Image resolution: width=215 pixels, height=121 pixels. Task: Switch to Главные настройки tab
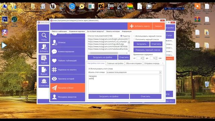pos(115,64)
